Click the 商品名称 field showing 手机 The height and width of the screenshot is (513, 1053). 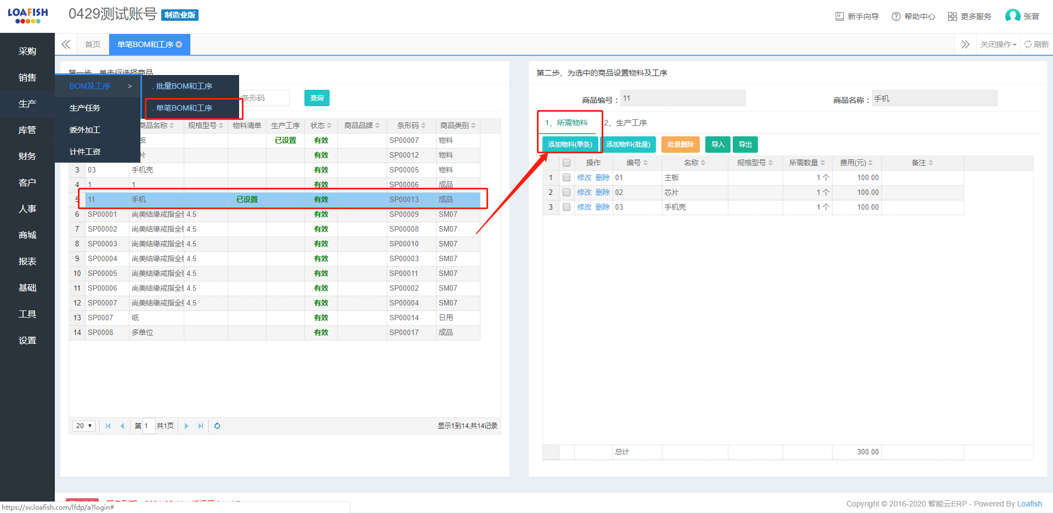pos(935,99)
